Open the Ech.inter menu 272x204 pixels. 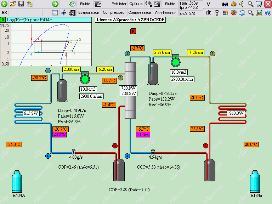[119, 4]
